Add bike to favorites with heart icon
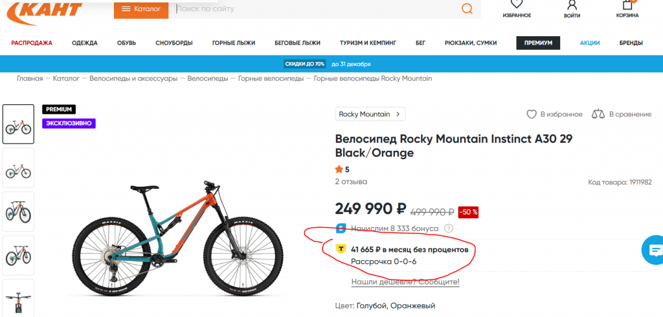Image resolution: width=663 pixels, height=317 pixels. 532,114
